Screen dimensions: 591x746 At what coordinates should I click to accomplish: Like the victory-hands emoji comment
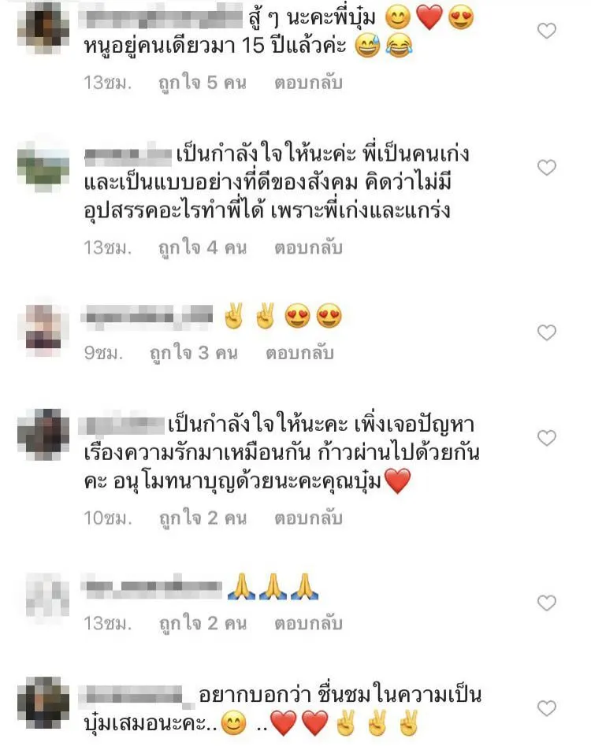pos(546,332)
